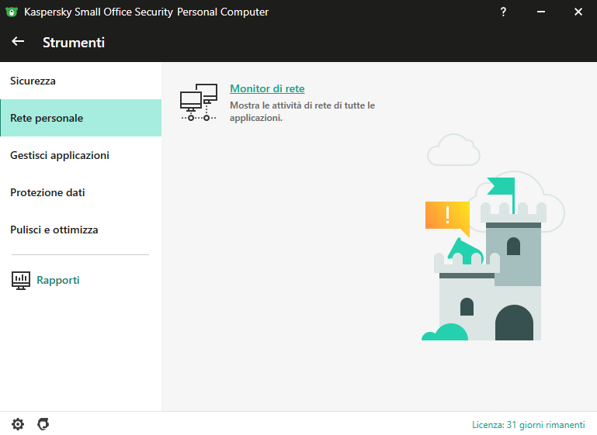The image size is (597, 435).
Task: Open settings via the gear icon
Action: [18, 424]
